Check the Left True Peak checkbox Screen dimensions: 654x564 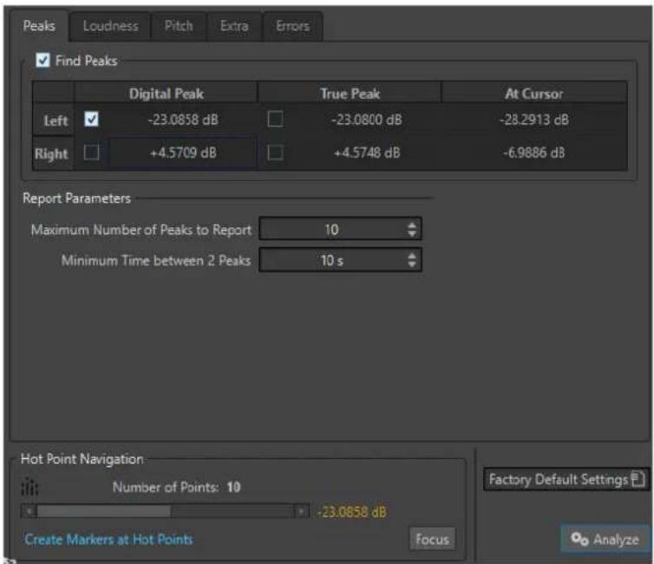click(x=275, y=120)
